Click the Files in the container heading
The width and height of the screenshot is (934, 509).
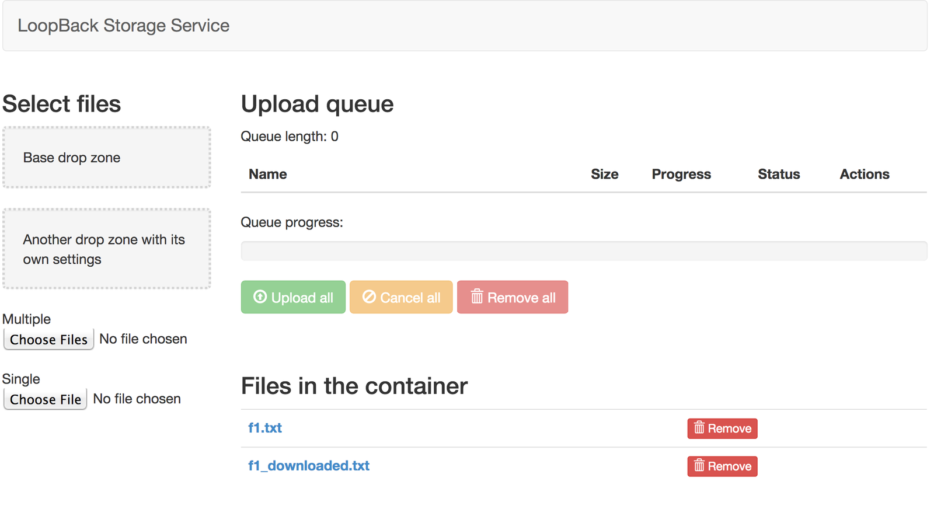[354, 386]
